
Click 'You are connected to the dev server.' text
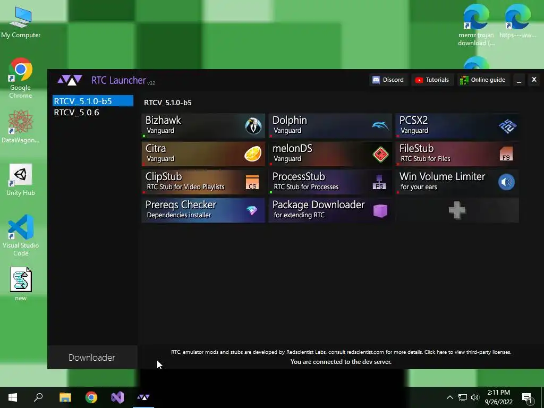pos(341,361)
